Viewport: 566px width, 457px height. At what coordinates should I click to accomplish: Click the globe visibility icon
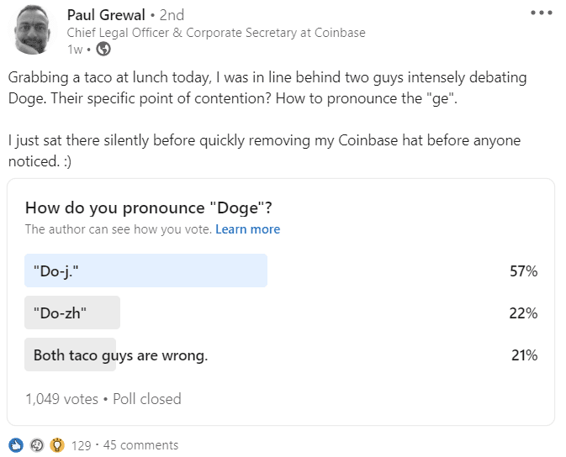(x=103, y=49)
